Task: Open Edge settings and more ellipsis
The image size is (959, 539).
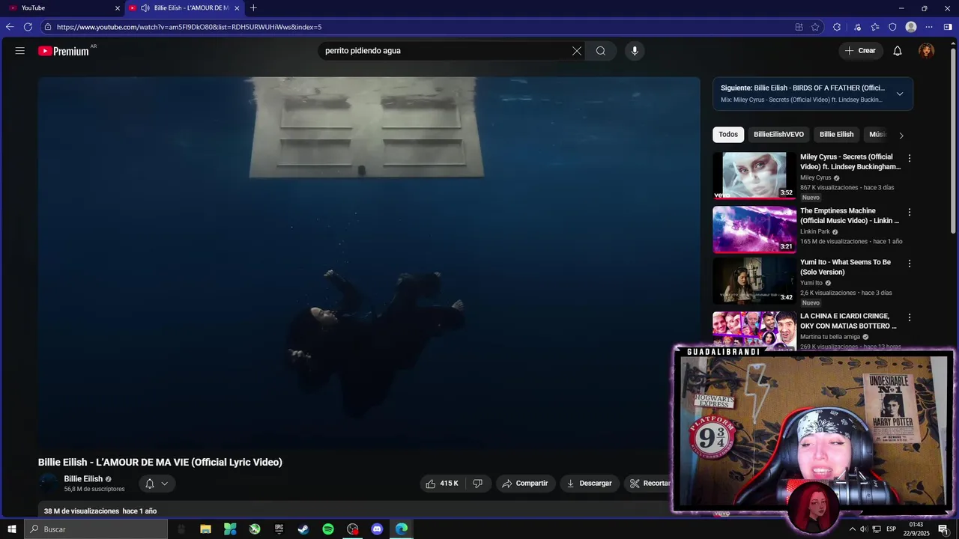Action: (930, 27)
